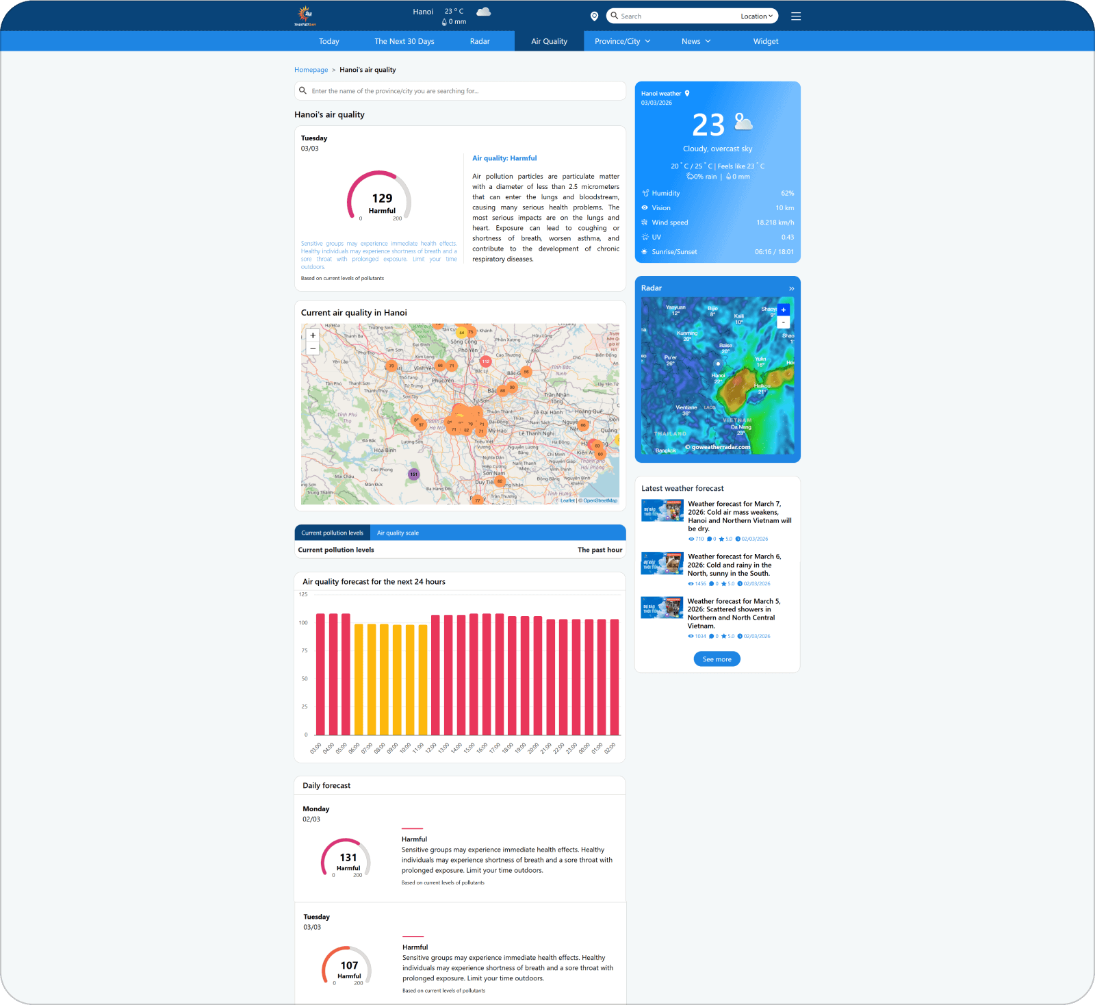Image resolution: width=1095 pixels, height=1005 pixels.
Task: Switch to the Air quality scale tab
Action: pos(398,533)
